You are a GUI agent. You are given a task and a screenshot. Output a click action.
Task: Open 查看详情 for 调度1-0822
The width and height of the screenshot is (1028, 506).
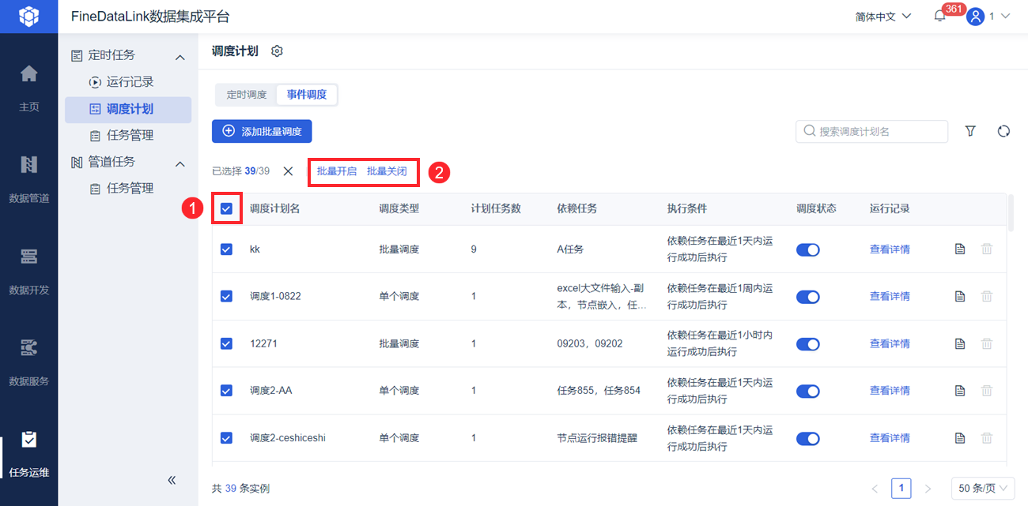click(890, 297)
